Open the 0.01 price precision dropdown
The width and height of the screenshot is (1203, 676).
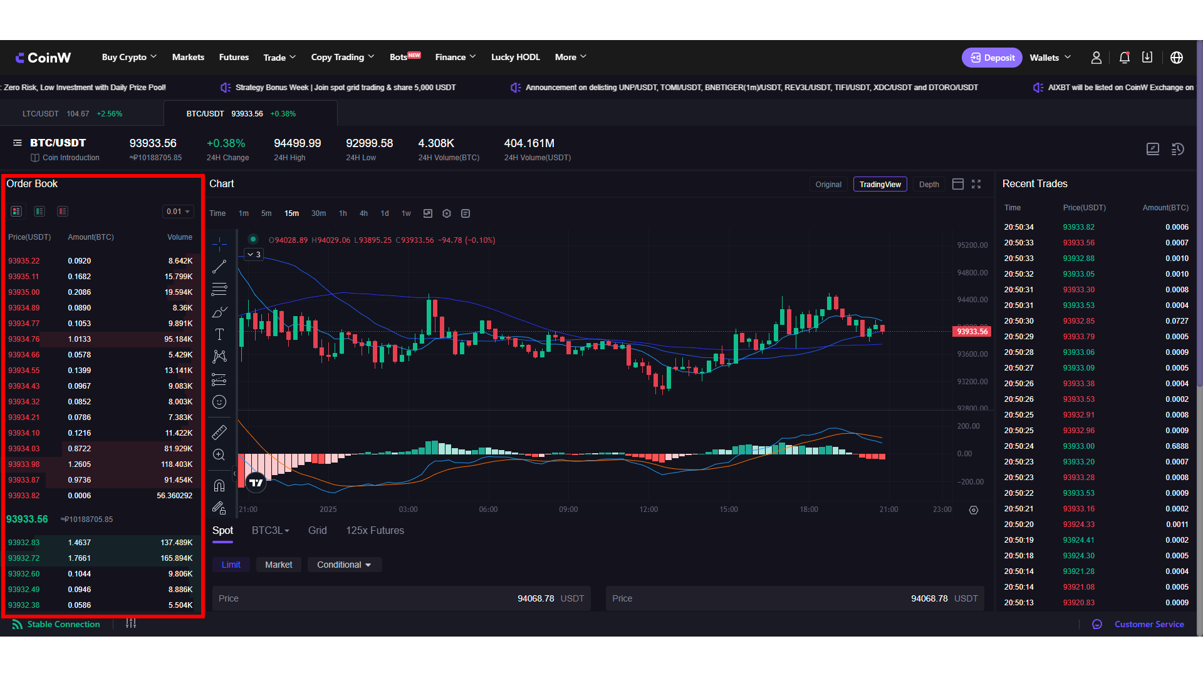pyautogui.click(x=178, y=212)
